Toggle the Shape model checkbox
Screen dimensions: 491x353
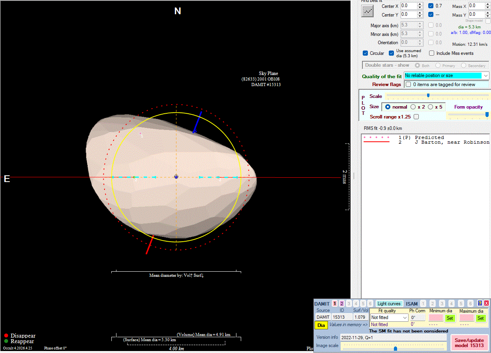488,21
